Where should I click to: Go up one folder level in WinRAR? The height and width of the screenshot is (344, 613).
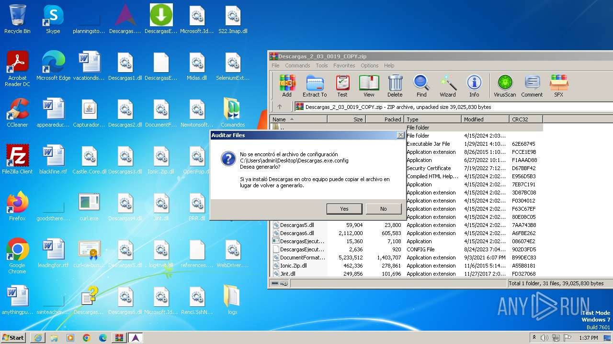(280, 107)
